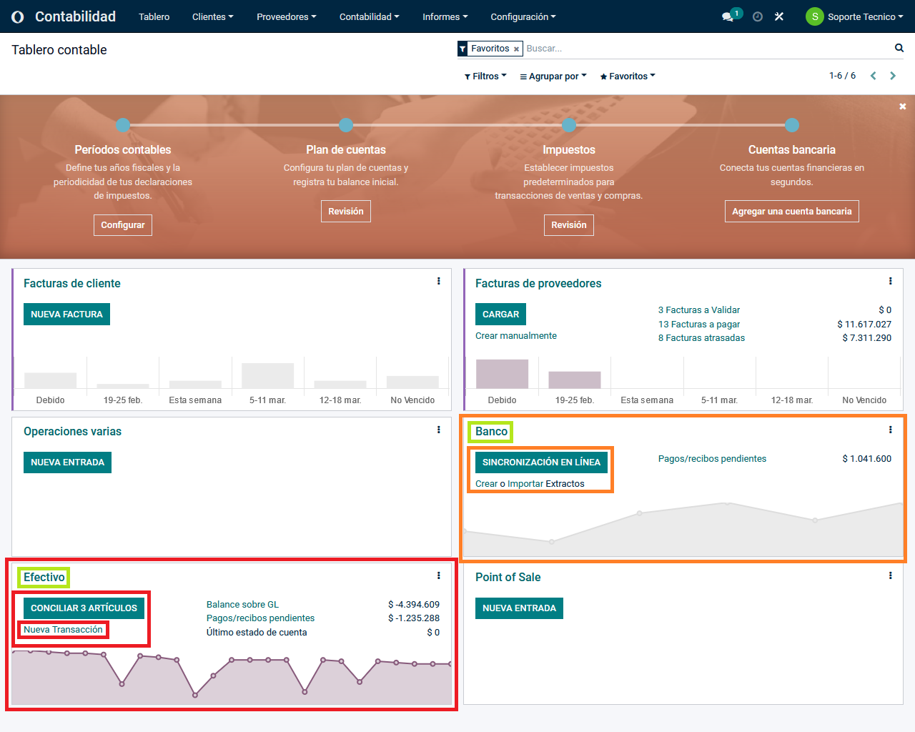Click the search magnifier icon

click(x=899, y=48)
